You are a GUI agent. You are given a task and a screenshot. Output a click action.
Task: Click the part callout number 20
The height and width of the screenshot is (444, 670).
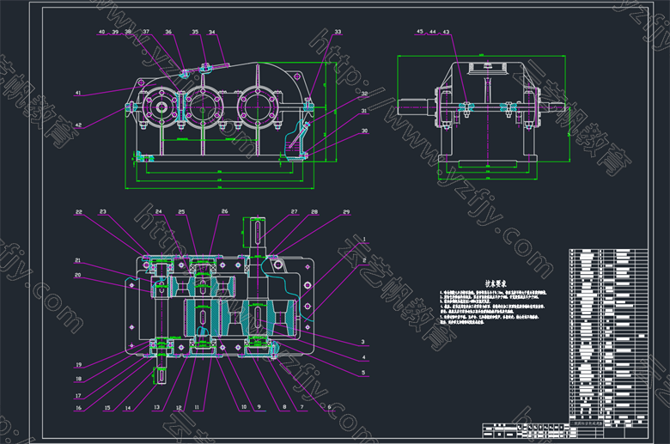(78, 275)
